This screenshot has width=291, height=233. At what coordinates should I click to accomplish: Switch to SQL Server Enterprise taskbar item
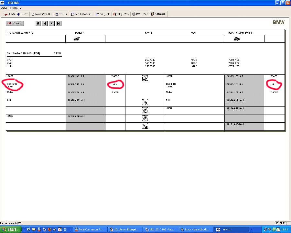pos(124,229)
